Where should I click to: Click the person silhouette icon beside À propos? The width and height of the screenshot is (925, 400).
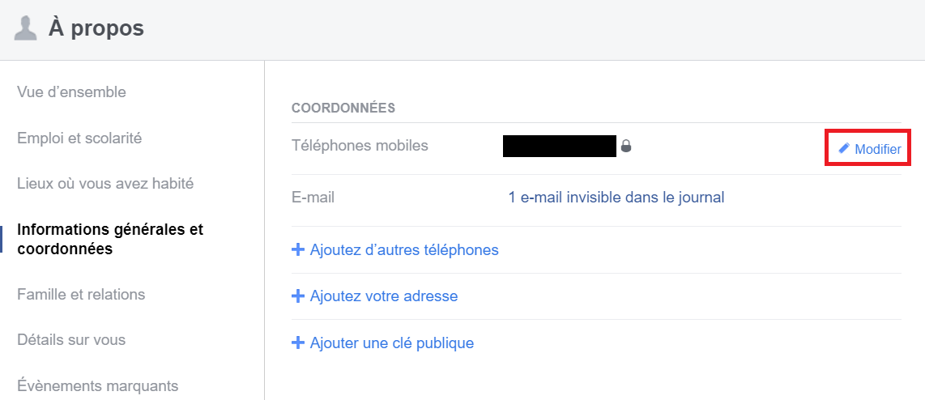(25, 28)
